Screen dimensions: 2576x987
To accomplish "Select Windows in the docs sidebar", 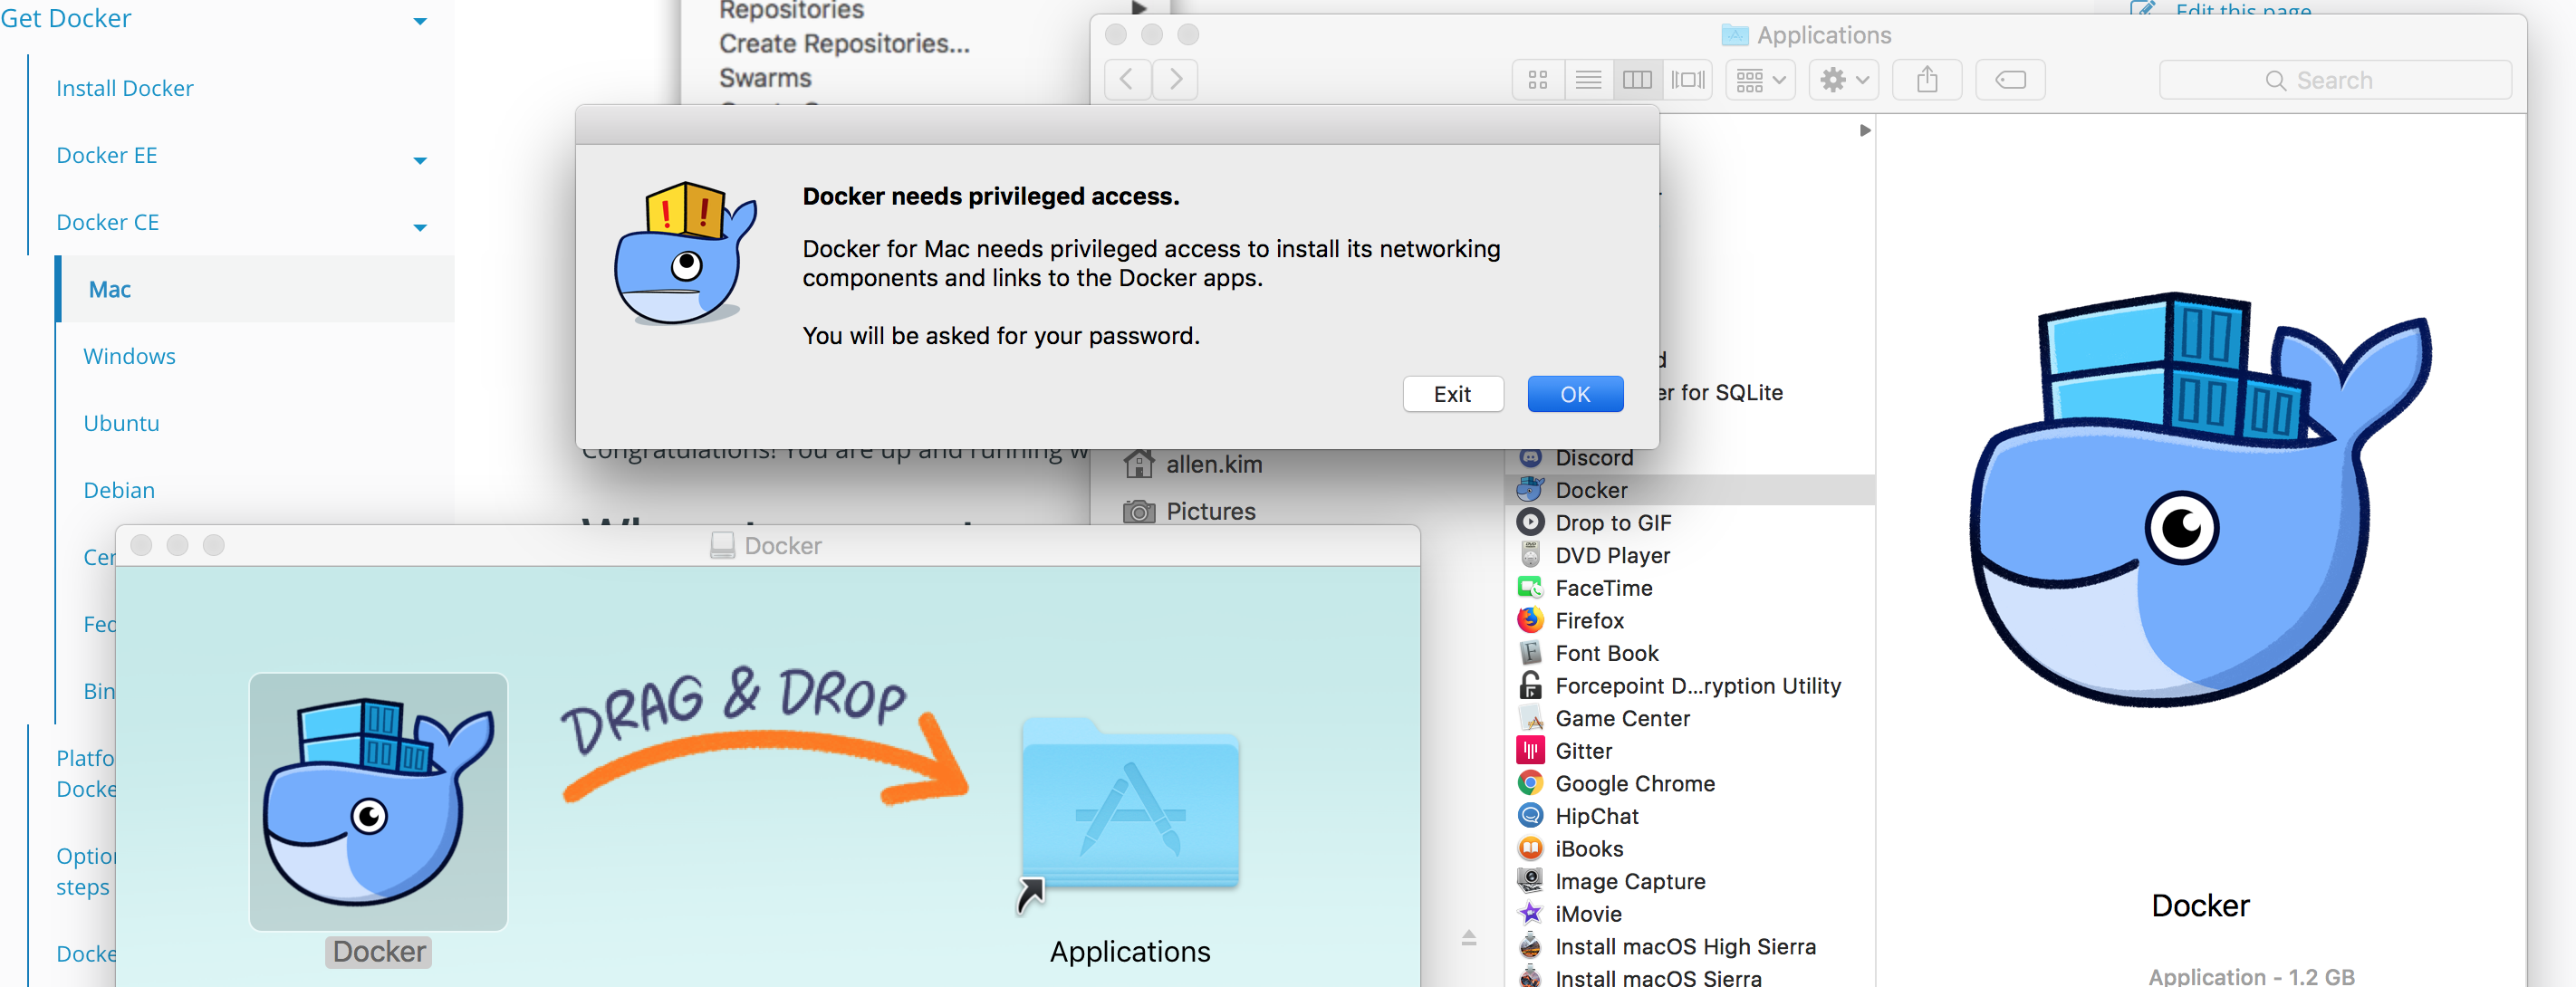I will (x=129, y=355).
